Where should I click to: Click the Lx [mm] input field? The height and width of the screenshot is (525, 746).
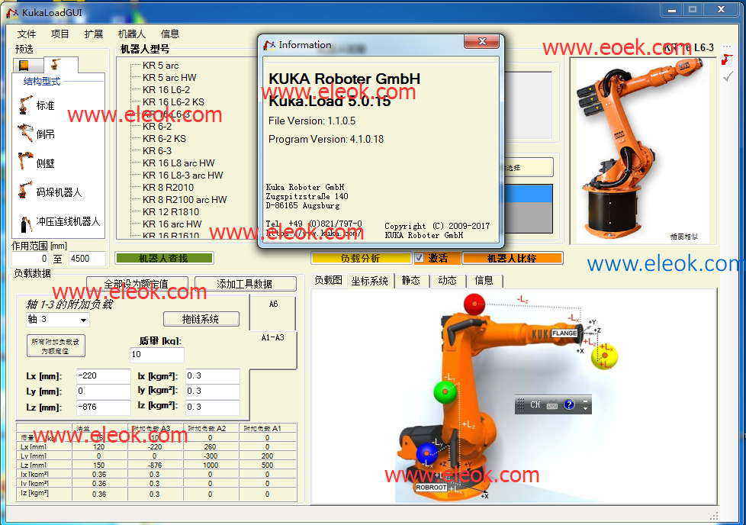[x=103, y=376]
